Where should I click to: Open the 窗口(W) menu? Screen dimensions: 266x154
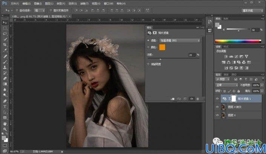tap(109, 3)
